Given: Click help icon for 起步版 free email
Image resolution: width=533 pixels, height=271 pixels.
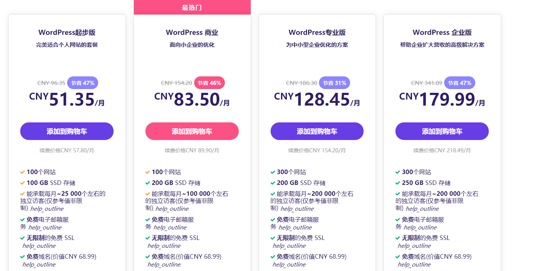Looking at the screenshot, I should click(x=45, y=228).
